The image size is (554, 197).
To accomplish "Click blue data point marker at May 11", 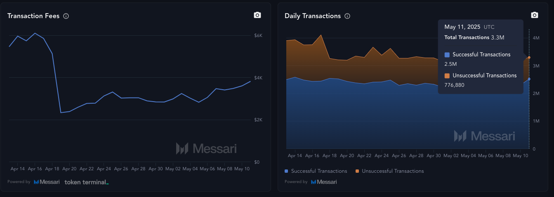I will [529, 79].
